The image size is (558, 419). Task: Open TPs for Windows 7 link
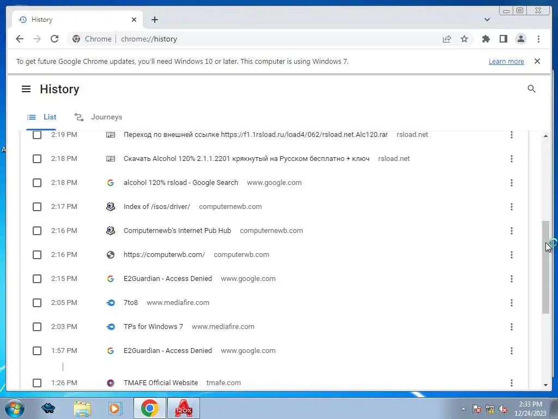153,327
